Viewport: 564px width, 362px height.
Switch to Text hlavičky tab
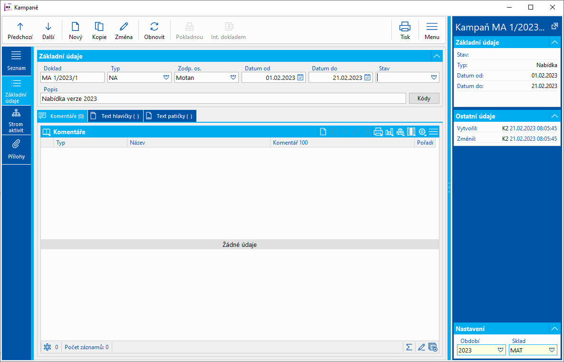point(116,116)
